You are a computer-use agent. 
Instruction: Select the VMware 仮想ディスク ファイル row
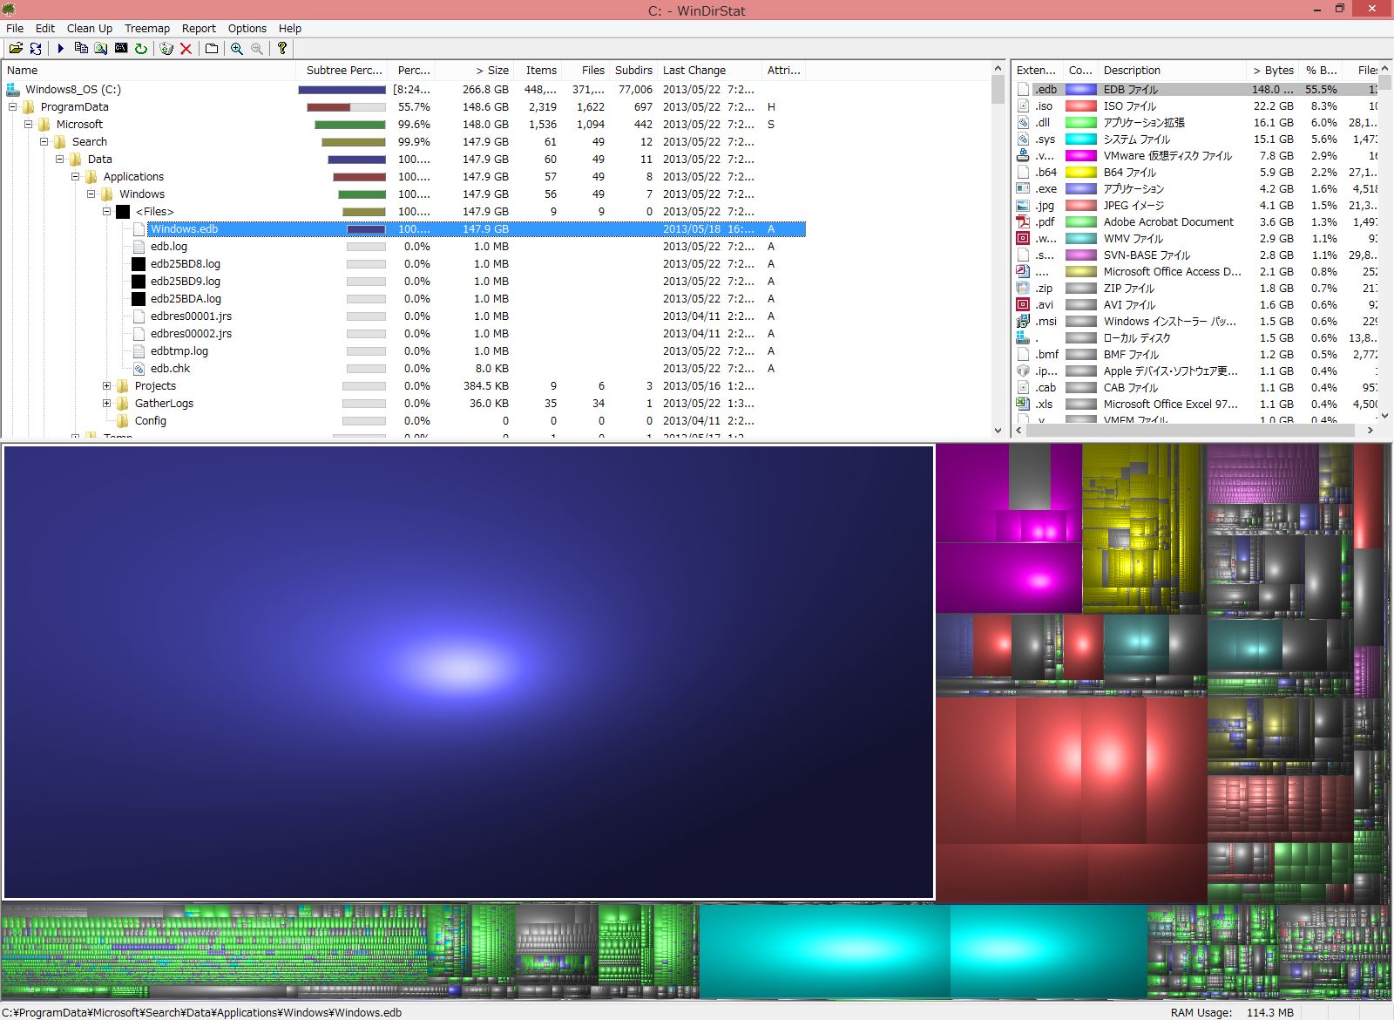point(1197,155)
